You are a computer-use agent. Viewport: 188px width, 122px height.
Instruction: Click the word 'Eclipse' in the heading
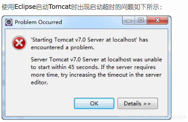click(25, 7)
